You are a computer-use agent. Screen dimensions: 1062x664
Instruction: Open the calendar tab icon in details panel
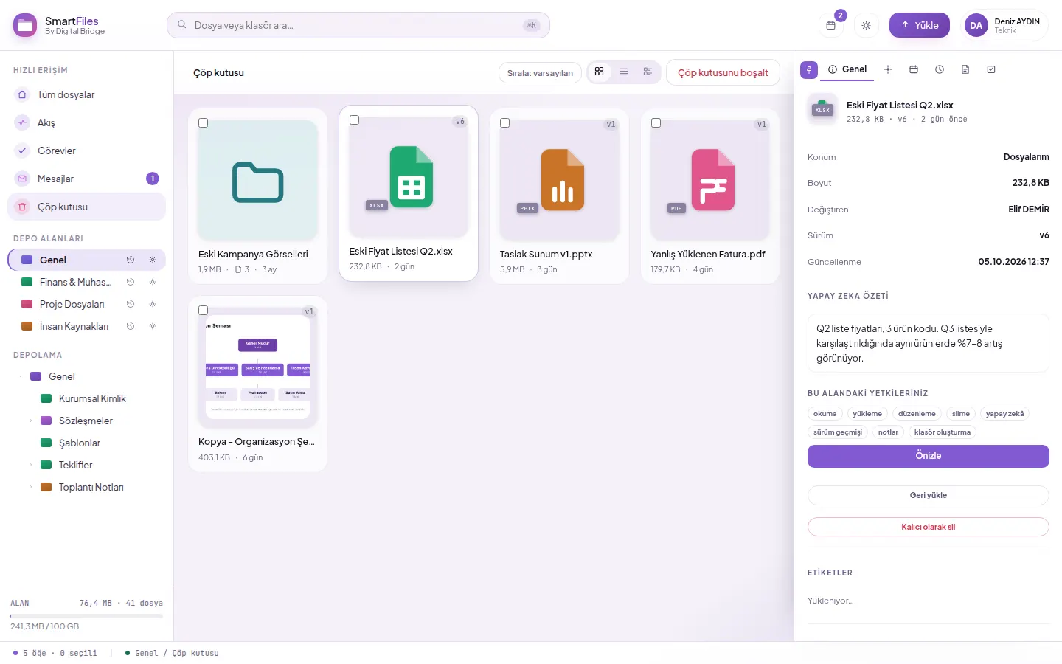point(914,69)
